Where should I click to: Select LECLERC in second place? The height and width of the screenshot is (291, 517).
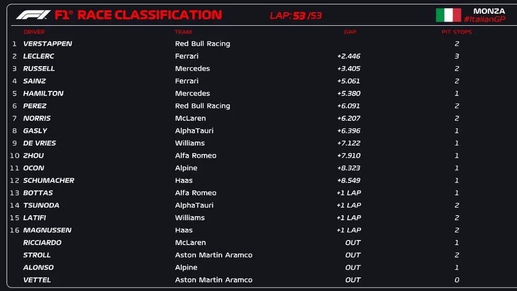(39, 56)
